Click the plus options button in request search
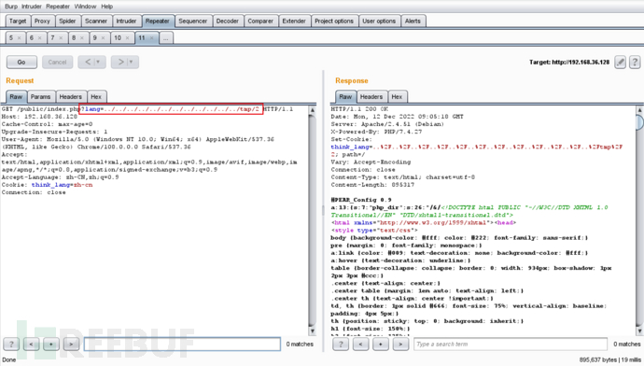 coord(51,344)
